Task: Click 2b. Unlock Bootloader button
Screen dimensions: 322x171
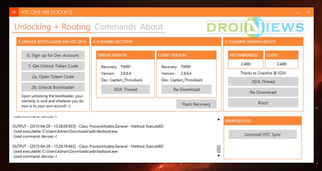Action: point(53,87)
